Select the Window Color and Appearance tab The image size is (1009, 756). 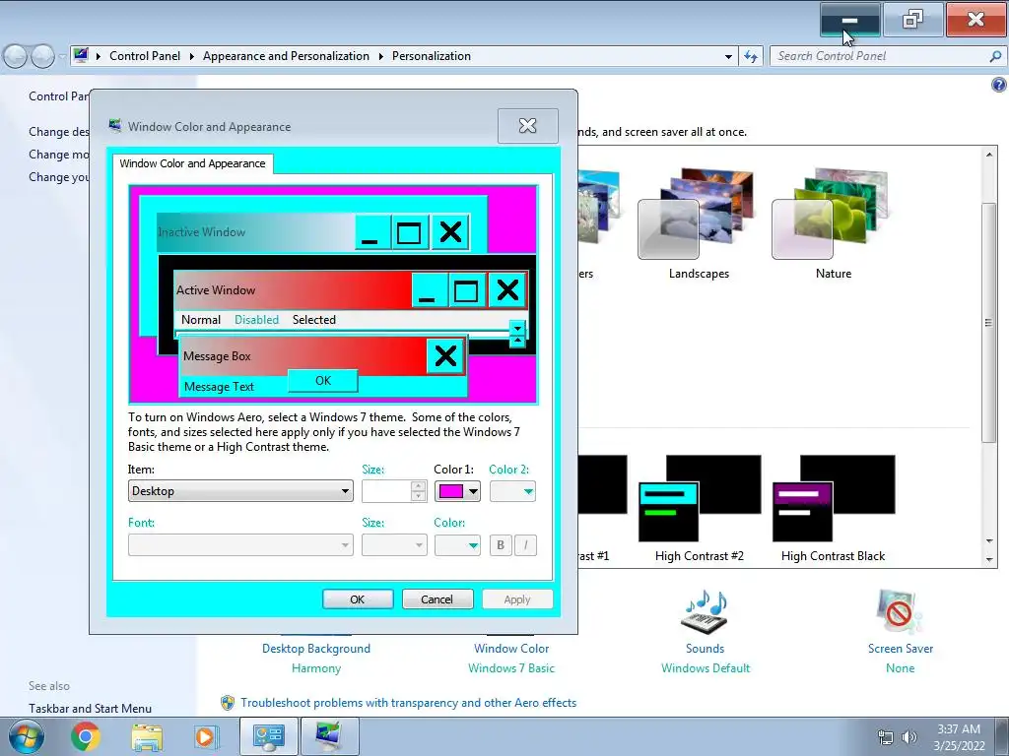tap(192, 163)
